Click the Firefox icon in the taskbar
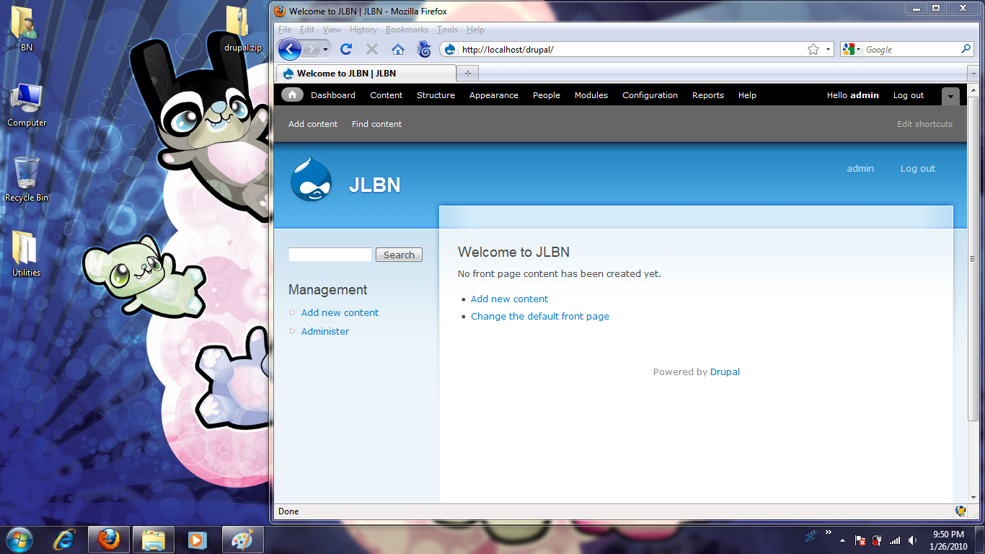The width and height of the screenshot is (985, 554). pyautogui.click(x=109, y=539)
